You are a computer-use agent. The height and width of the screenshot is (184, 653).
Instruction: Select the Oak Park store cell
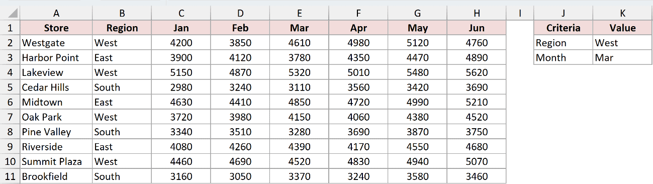click(56, 117)
